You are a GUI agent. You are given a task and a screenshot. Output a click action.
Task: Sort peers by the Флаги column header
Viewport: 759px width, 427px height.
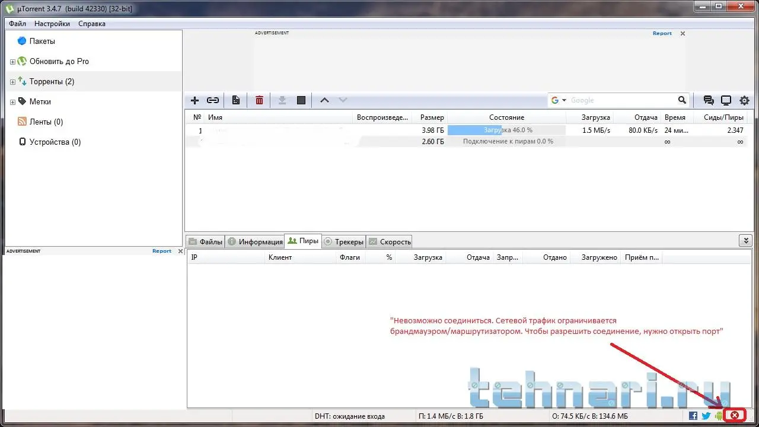pos(350,257)
